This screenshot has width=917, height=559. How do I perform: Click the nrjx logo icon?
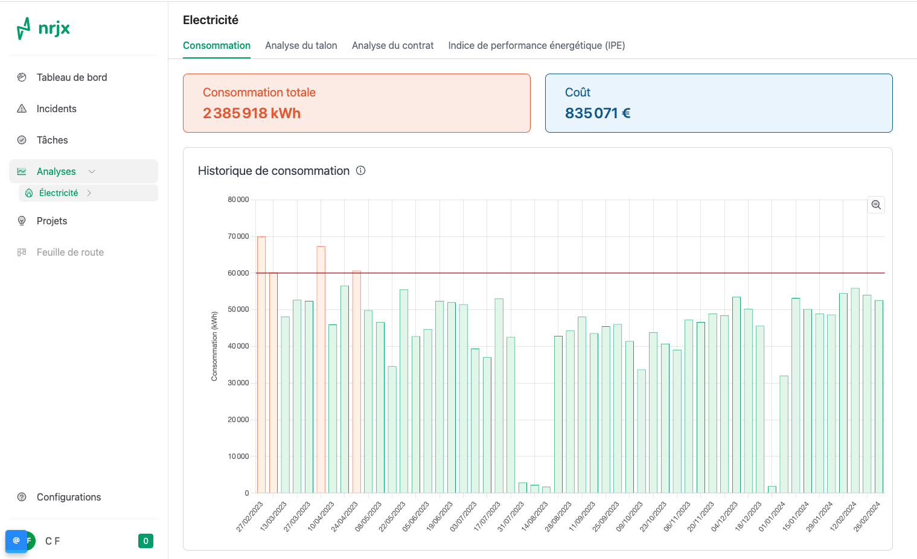24,28
